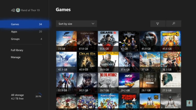Click the 4 count next to Groups
The image size is (196, 110).
pos(41,39)
